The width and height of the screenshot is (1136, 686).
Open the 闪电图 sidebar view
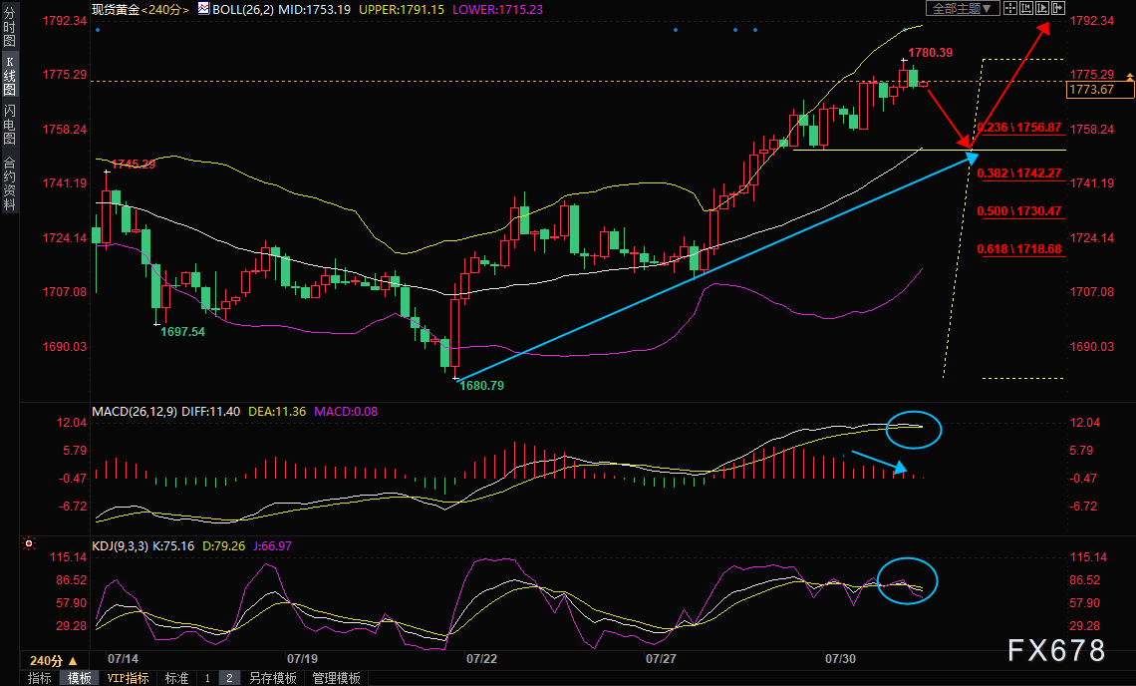9,124
